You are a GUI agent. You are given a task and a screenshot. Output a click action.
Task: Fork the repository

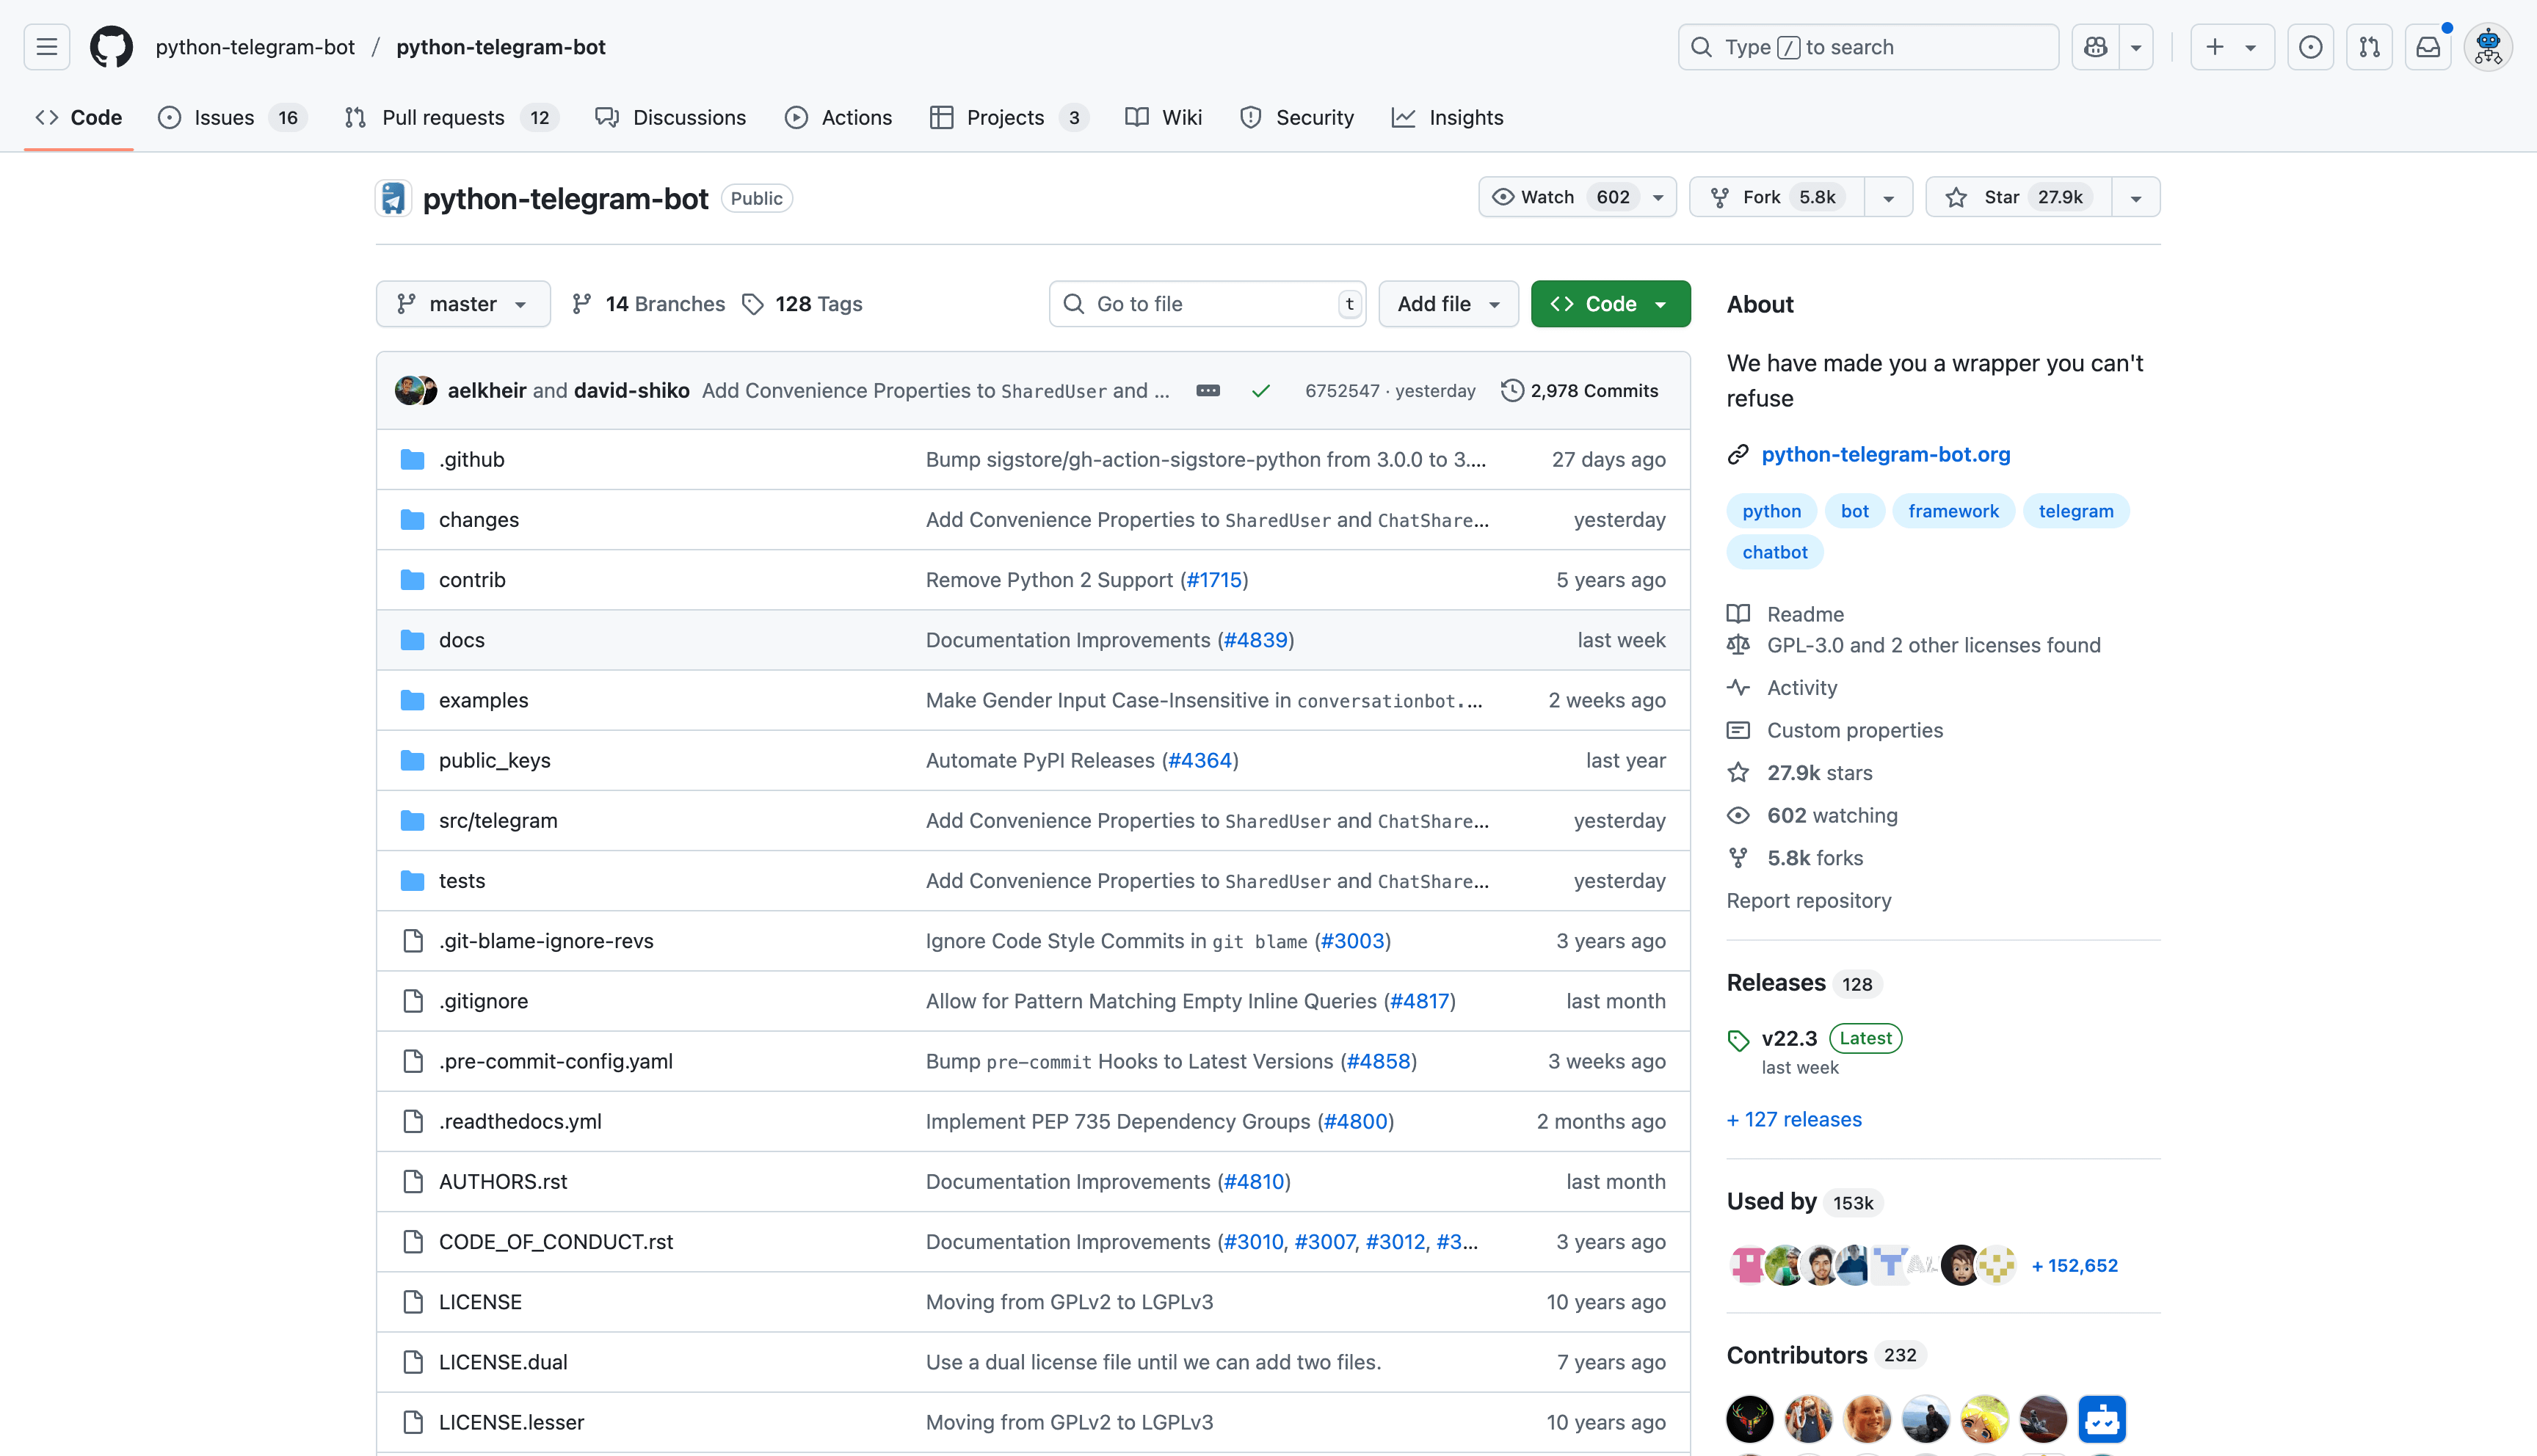coord(1776,197)
